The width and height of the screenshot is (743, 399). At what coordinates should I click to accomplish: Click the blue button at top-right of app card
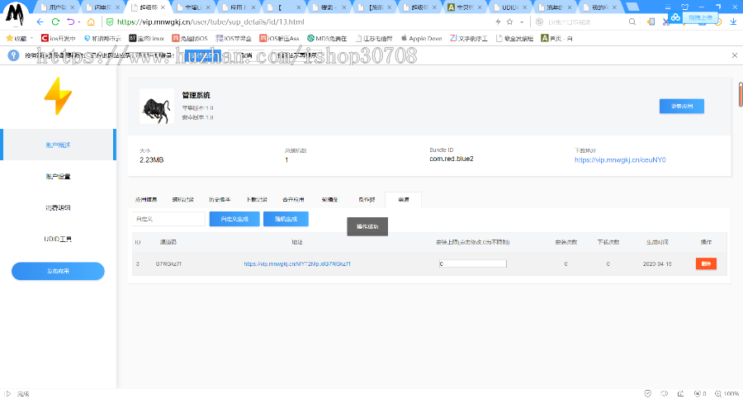pos(681,106)
